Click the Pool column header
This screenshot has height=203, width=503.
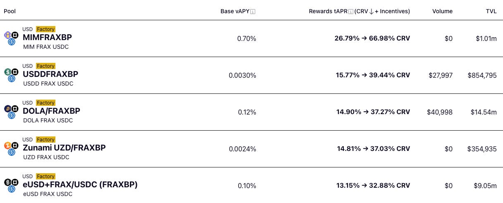[x=10, y=11]
